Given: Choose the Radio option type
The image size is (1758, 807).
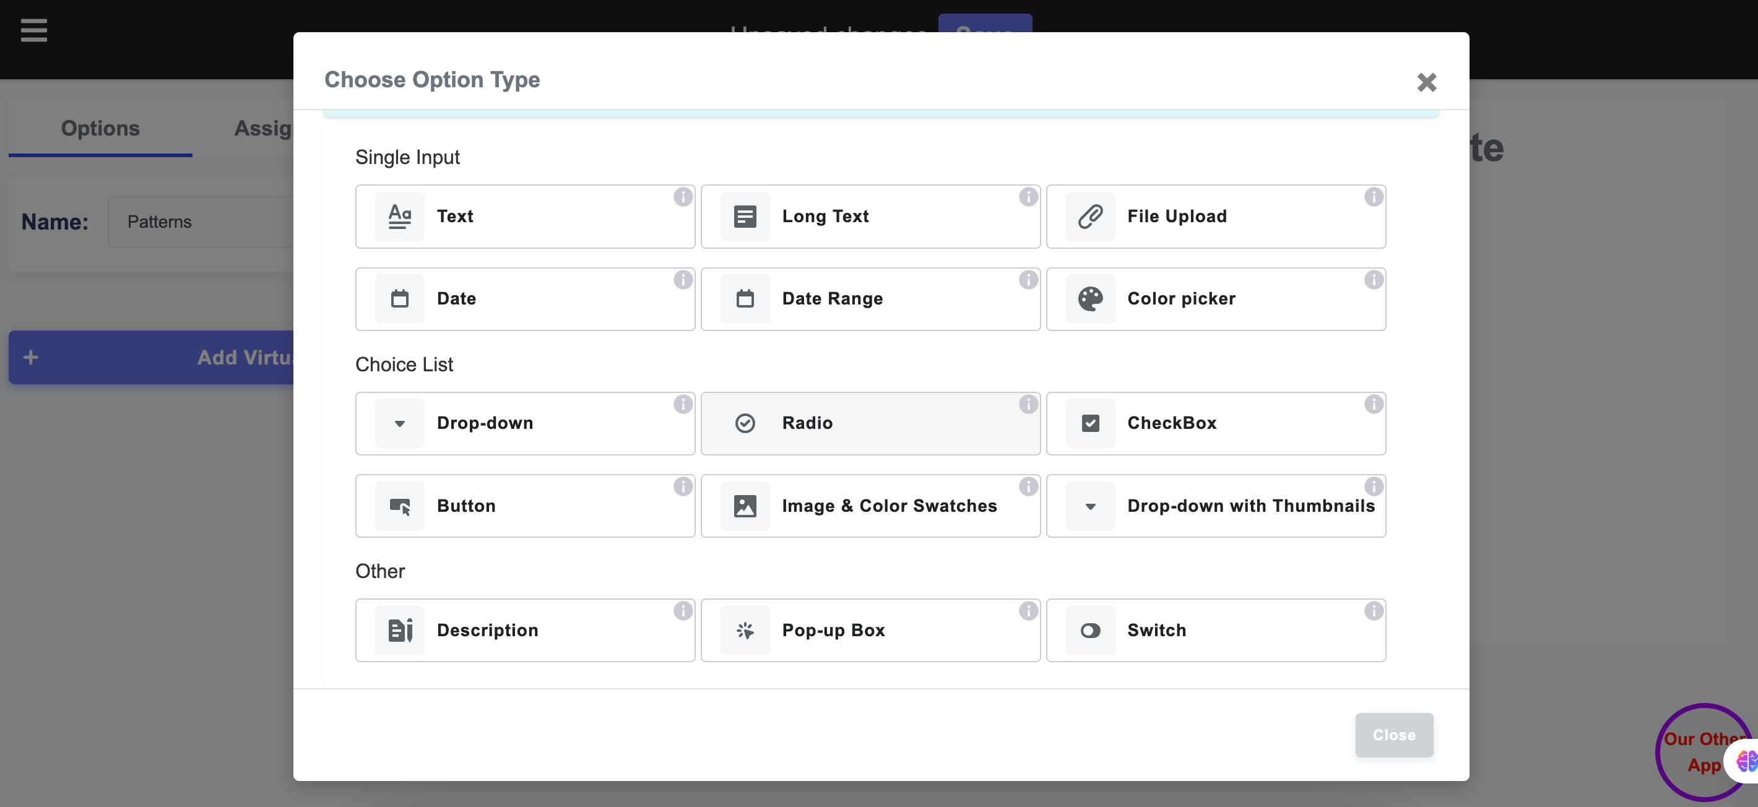Looking at the screenshot, I should pyautogui.click(x=870, y=423).
